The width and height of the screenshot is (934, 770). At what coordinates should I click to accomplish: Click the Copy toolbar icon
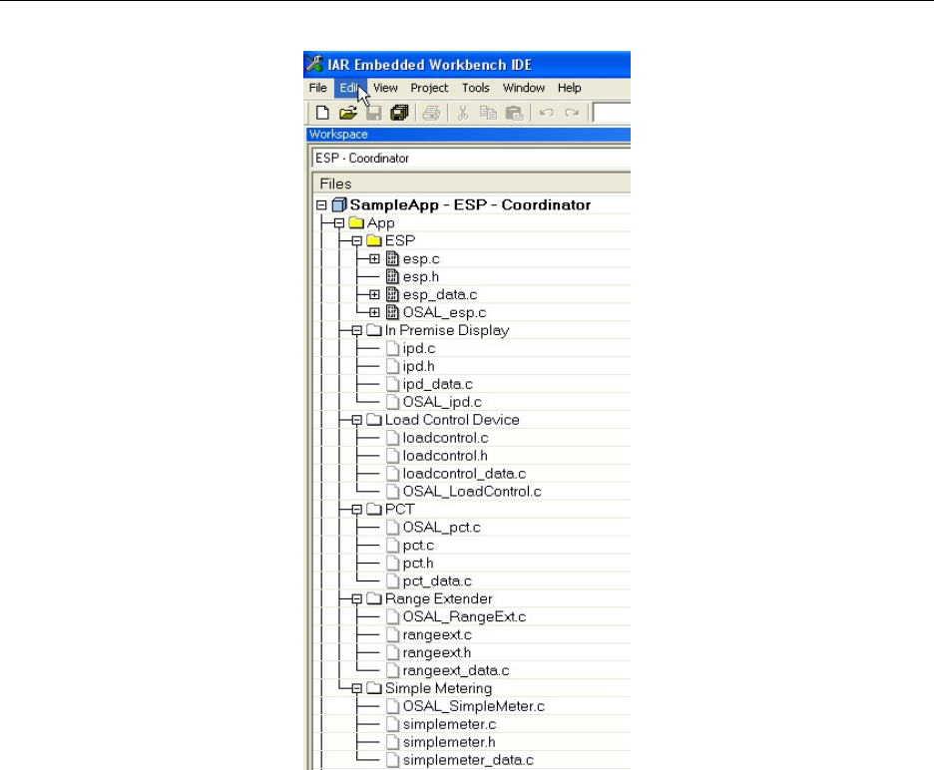[x=488, y=113]
